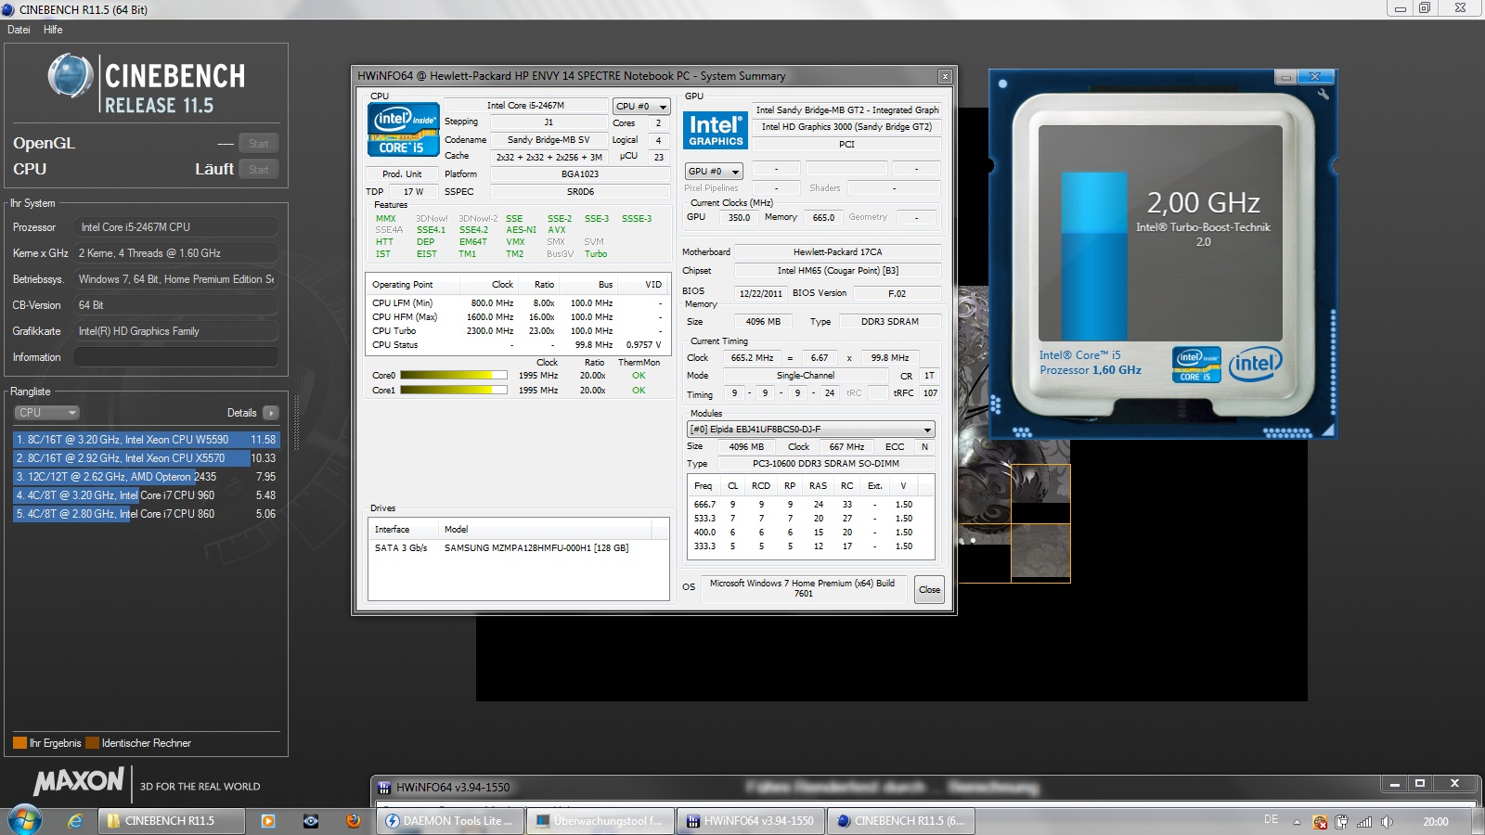The width and height of the screenshot is (1485, 835).
Task: Click the Information input field
Action: coord(176,357)
